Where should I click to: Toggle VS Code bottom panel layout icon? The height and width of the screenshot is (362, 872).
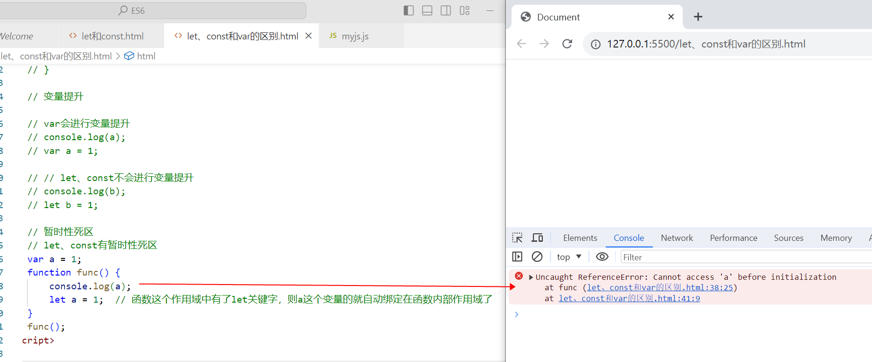[x=427, y=10]
